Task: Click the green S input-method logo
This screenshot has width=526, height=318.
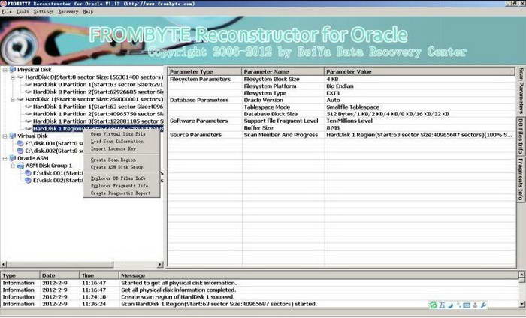Action: (x=433, y=304)
